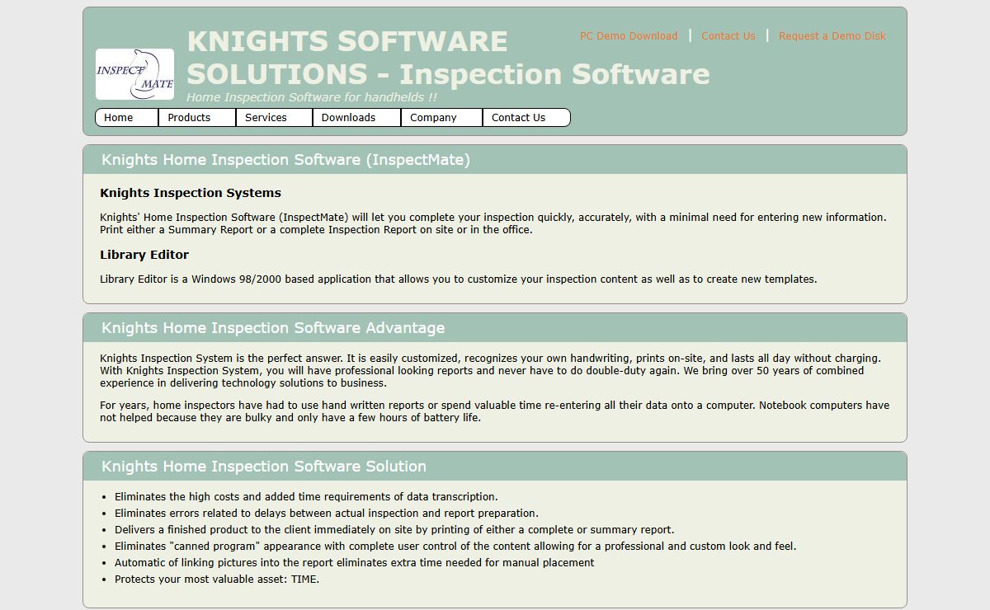
Task: Click the paragraph starting 'Knights' Home Inspection Software (InspectMate) will let'
Action: pyautogui.click(x=493, y=223)
